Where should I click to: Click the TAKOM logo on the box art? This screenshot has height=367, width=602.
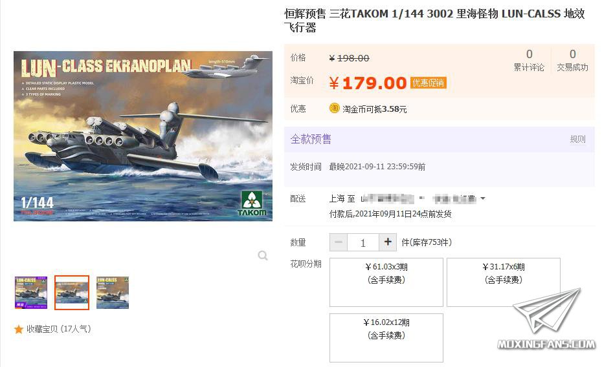click(x=252, y=204)
